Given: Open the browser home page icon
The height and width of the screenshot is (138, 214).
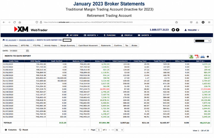Looking at the screenshot, I should tap(20, 22).
